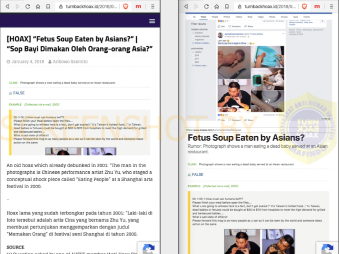Open JazzyGrace Garces profile name link
This screenshot has height=254, width=339.
pos(233,34)
